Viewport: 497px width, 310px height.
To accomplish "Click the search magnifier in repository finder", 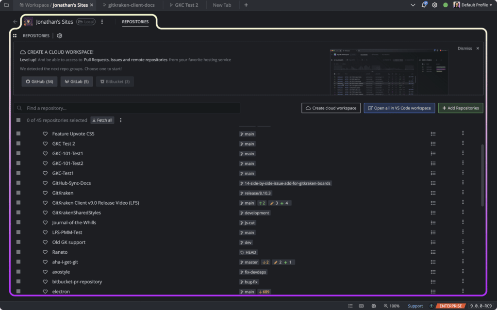I will coord(19,108).
